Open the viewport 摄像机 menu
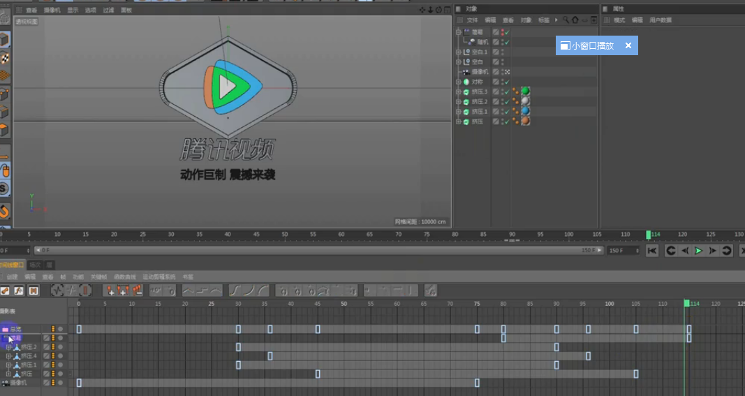Screen dimensions: 745x396 point(52,10)
